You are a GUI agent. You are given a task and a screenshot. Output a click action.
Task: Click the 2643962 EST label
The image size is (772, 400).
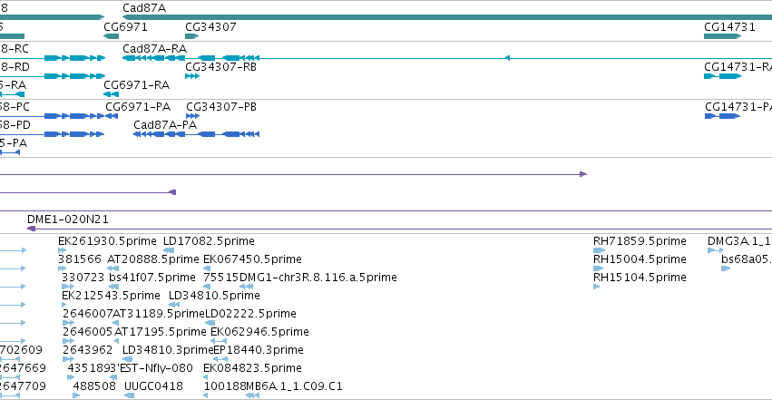(x=87, y=350)
